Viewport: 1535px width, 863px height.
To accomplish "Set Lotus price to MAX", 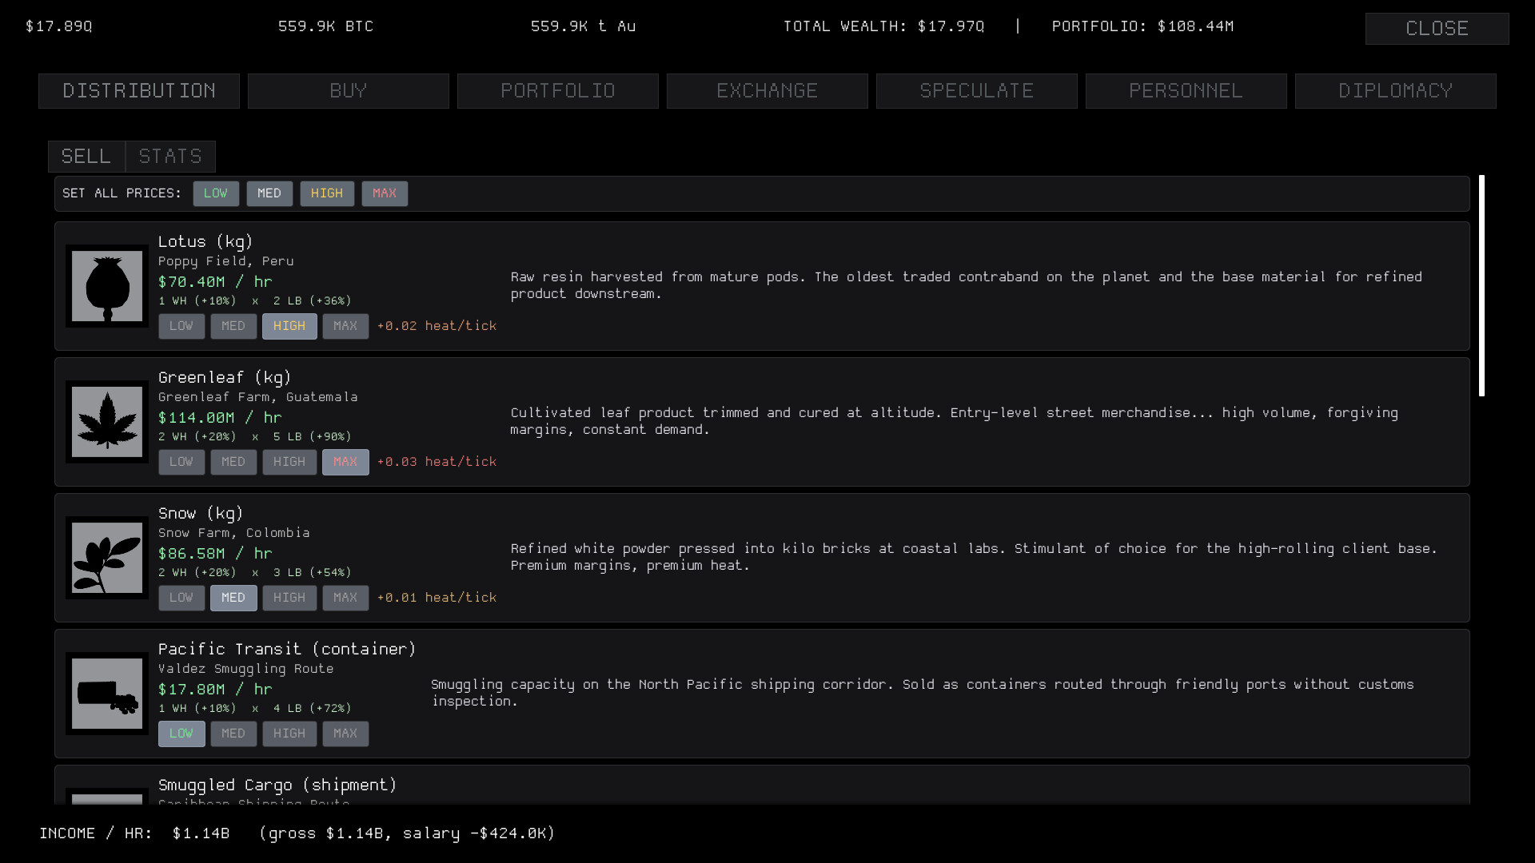I will (345, 326).
